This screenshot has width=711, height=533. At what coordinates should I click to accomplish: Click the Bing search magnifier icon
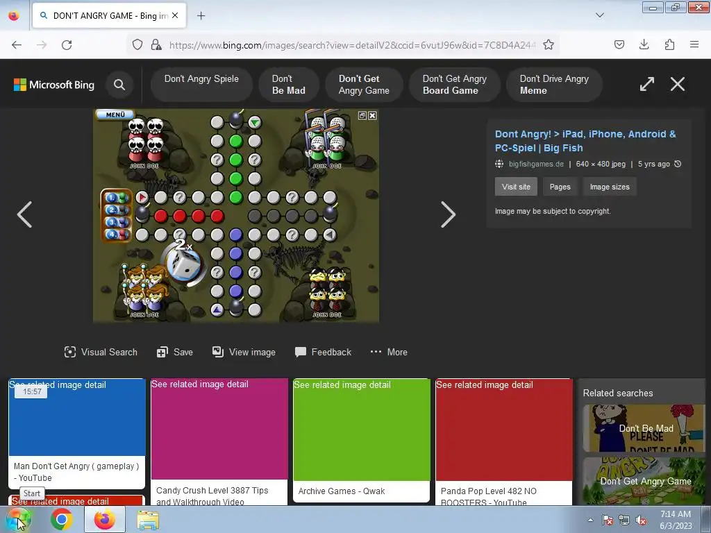(119, 84)
